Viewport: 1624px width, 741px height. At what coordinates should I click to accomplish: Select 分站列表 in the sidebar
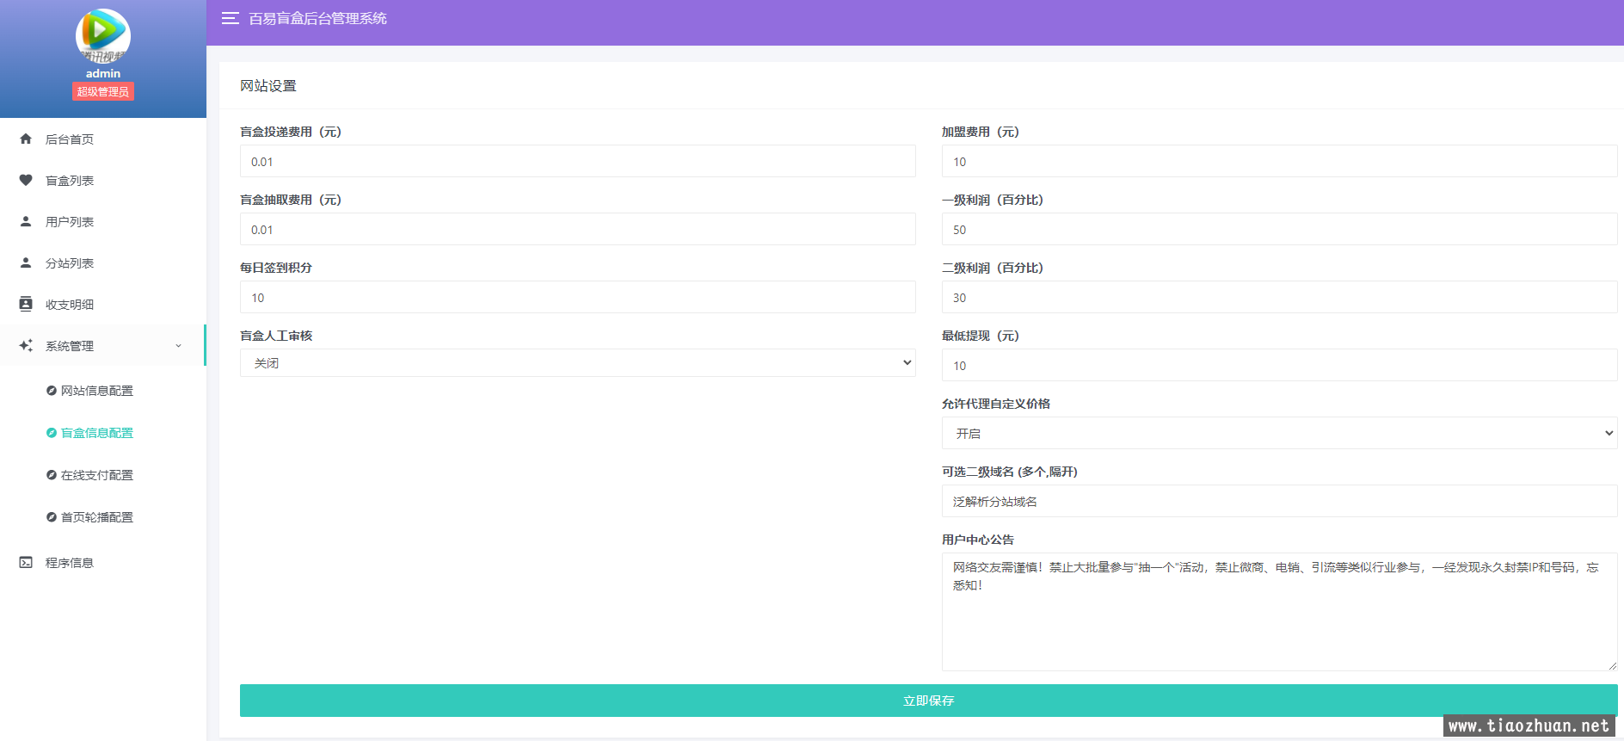(x=103, y=262)
